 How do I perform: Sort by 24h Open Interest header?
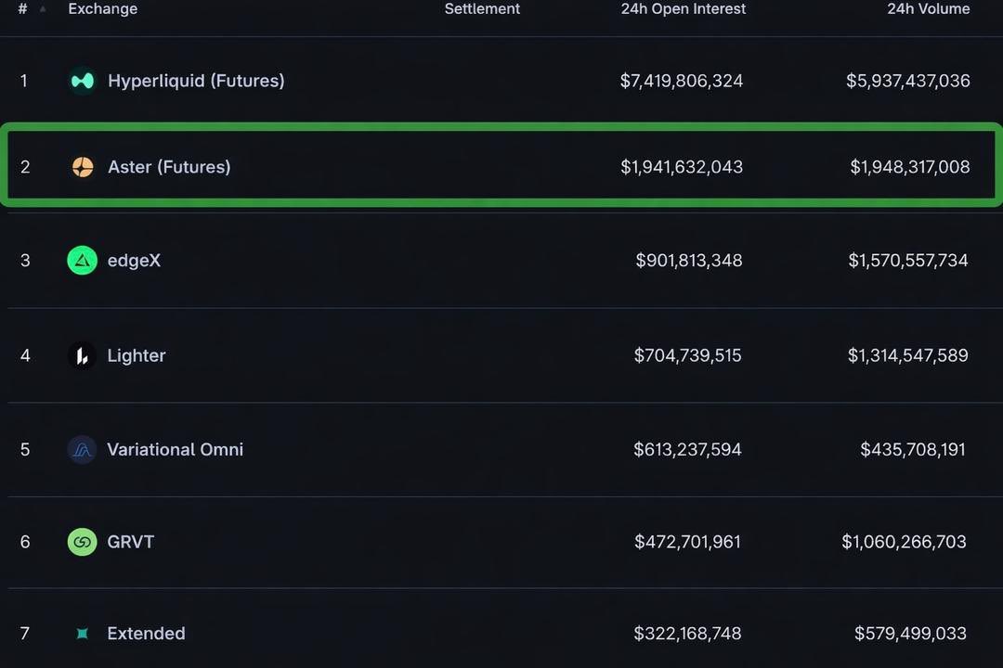pos(683,9)
